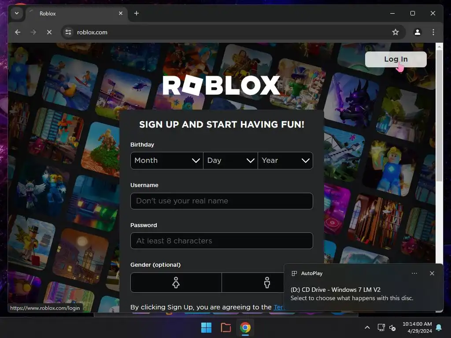Click the browser forward arrow
Image resolution: width=451 pixels, height=338 pixels.
[x=33, y=32]
